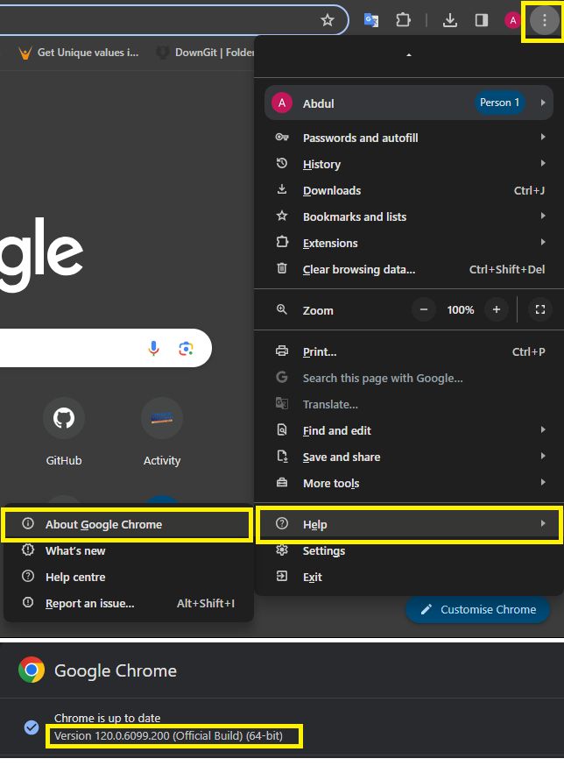This screenshot has height=766, width=564.
Task: Click the Google Chrome logo on About page
Action: tap(32, 670)
